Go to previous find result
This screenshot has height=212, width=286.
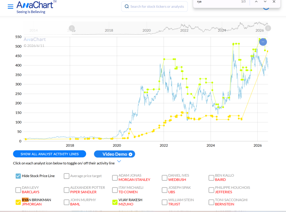[256, 2]
